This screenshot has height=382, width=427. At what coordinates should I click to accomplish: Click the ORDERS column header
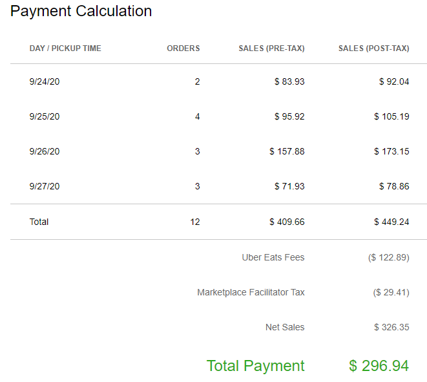(183, 48)
